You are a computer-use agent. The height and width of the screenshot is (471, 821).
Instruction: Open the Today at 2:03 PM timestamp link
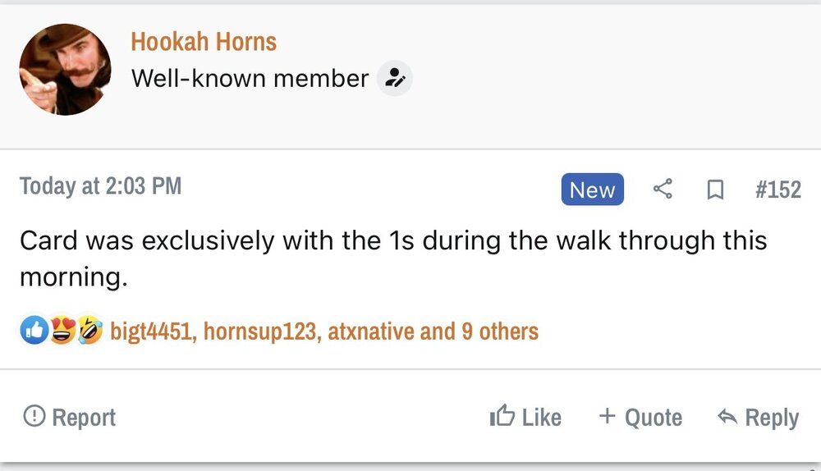click(x=100, y=186)
